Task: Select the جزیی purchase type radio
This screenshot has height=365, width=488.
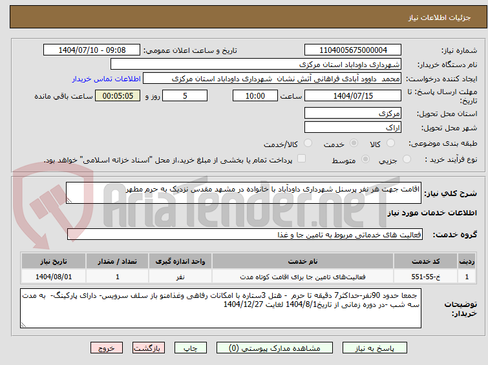Action: (x=407, y=159)
